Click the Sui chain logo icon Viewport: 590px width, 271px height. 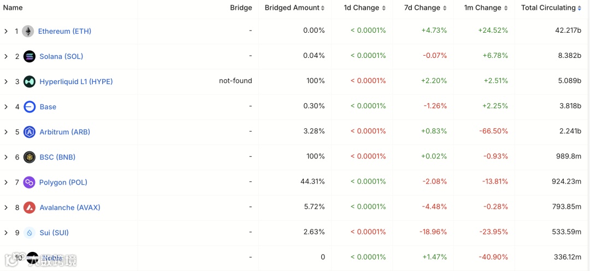pos(29,232)
